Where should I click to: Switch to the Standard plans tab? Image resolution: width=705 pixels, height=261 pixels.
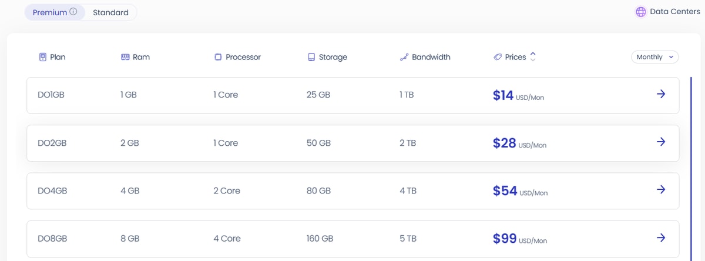coord(110,12)
